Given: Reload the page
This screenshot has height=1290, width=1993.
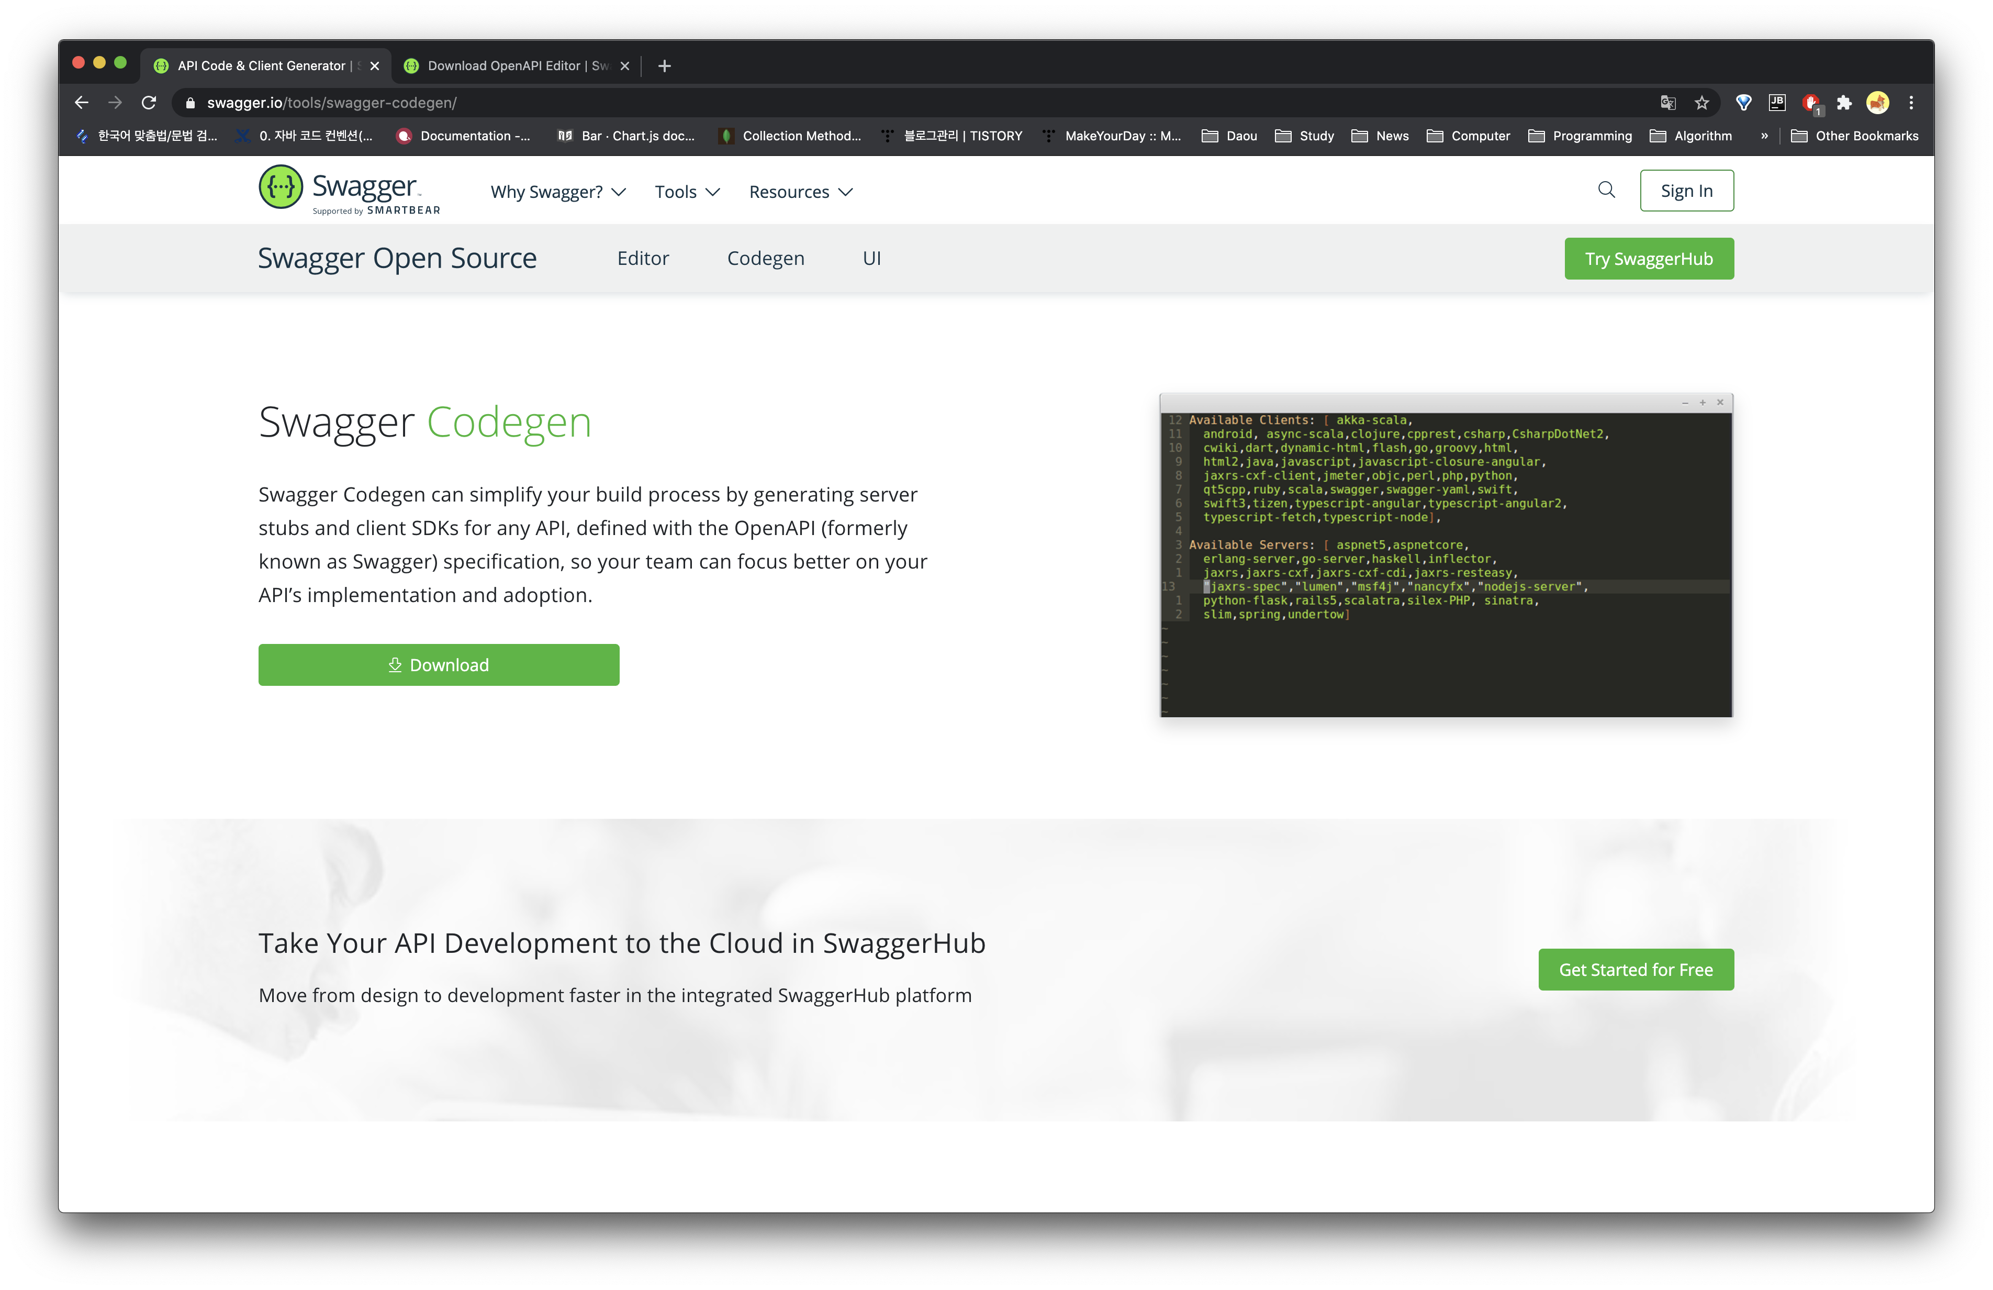Looking at the screenshot, I should tap(149, 103).
